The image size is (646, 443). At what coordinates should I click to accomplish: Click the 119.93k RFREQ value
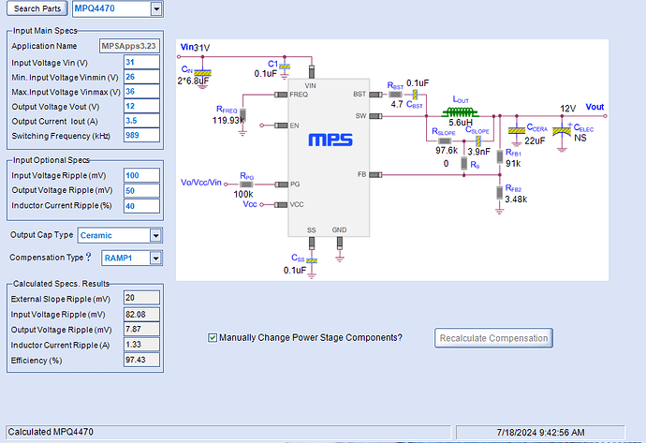pyautogui.click(x=228, y=120)
